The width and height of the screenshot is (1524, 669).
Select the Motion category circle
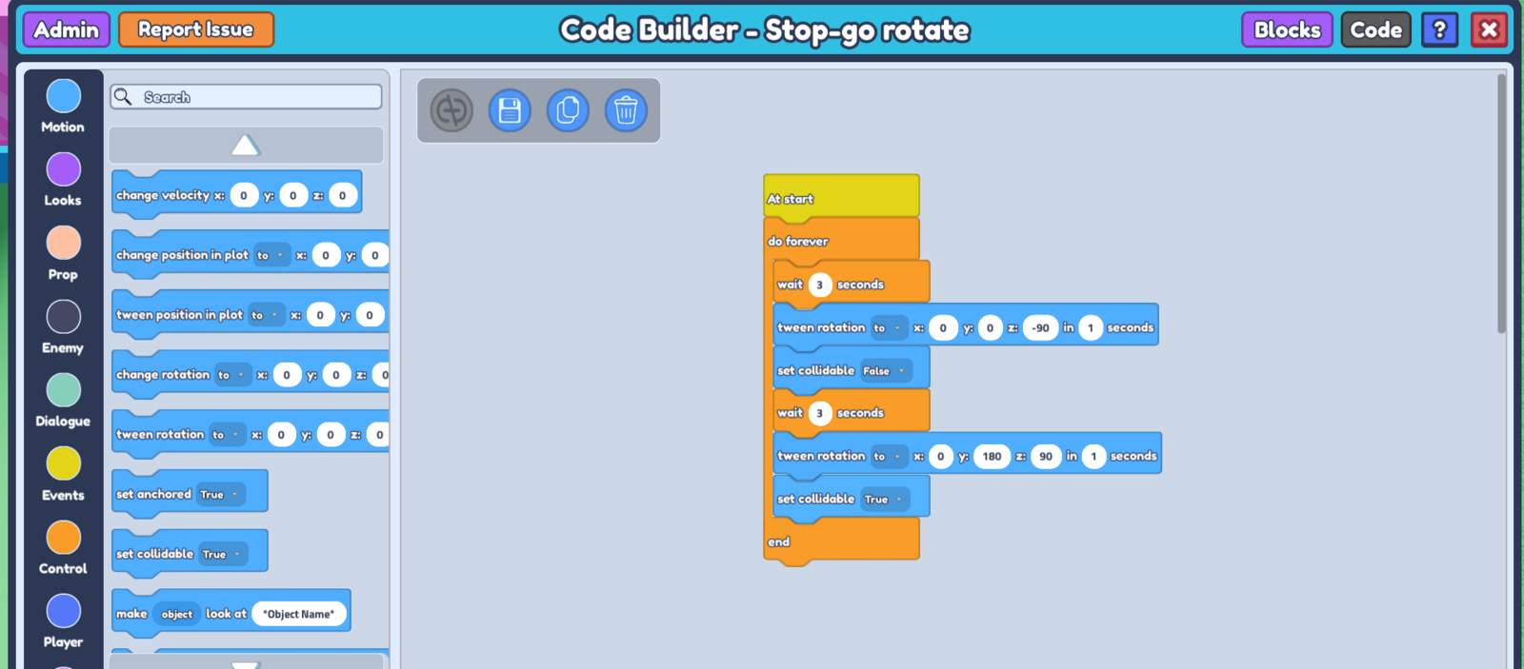point(64,96)
